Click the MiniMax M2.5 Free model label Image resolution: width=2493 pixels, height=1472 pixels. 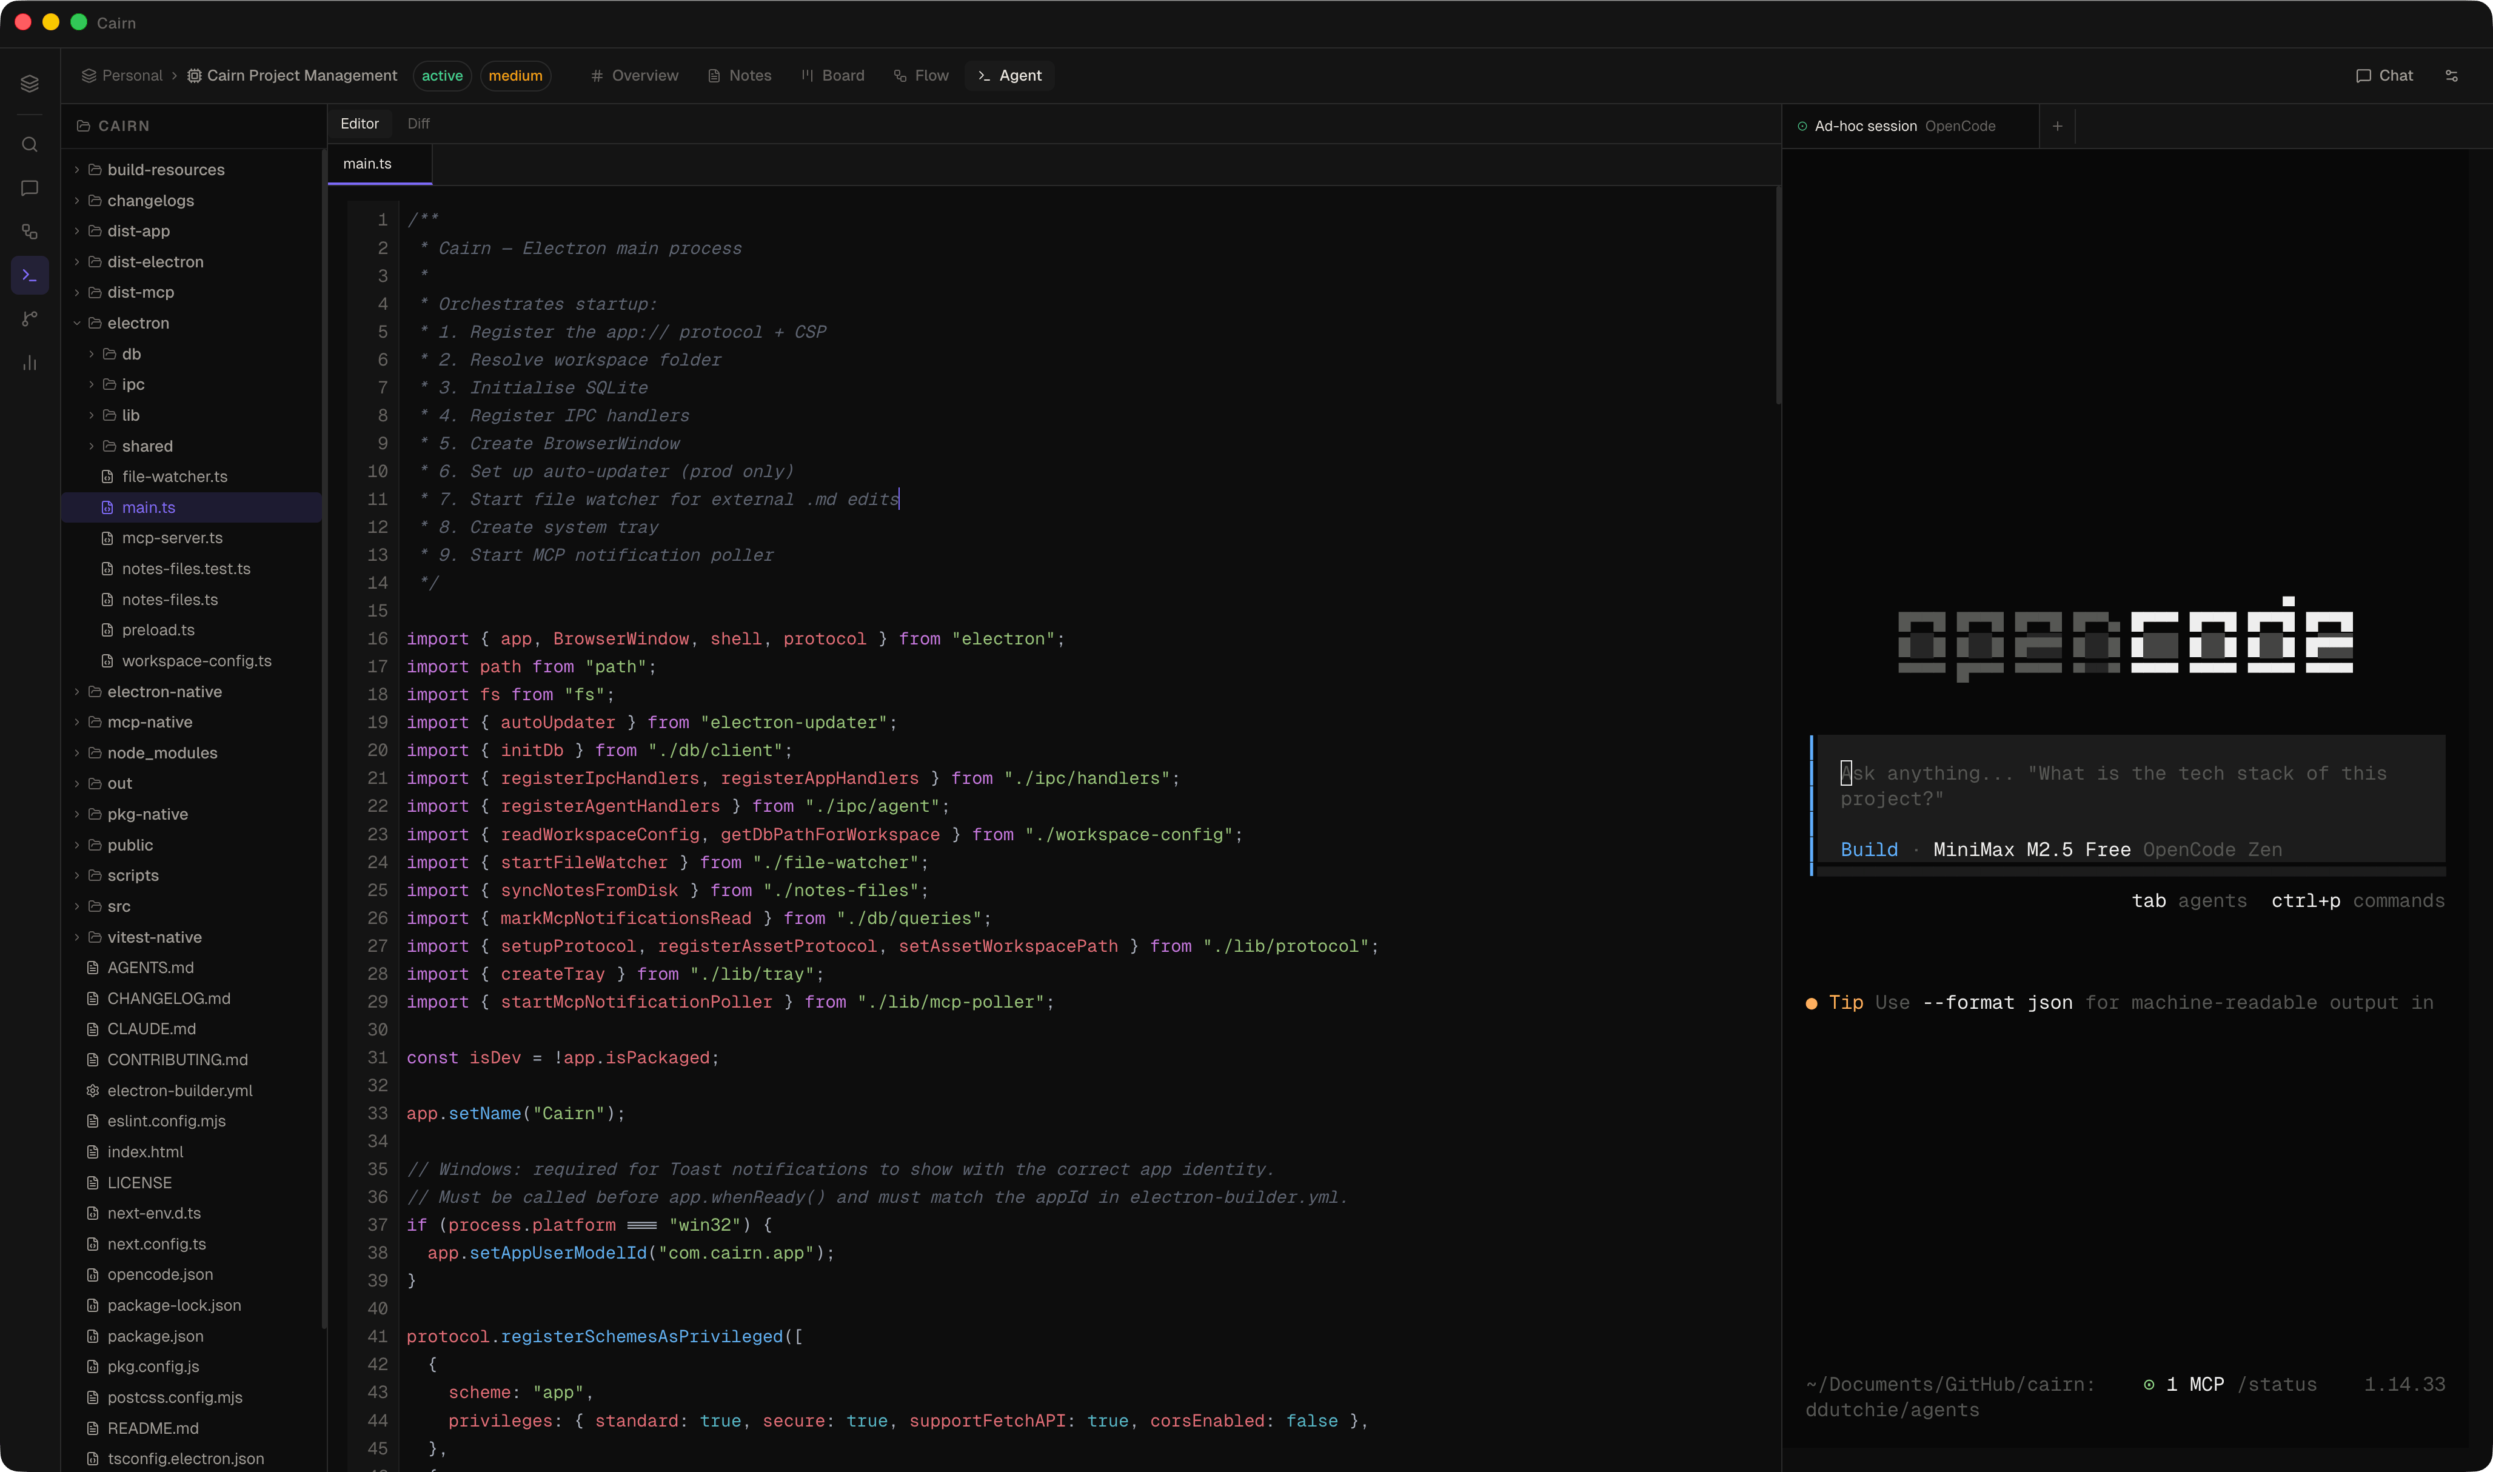[x=2032, y=849]
